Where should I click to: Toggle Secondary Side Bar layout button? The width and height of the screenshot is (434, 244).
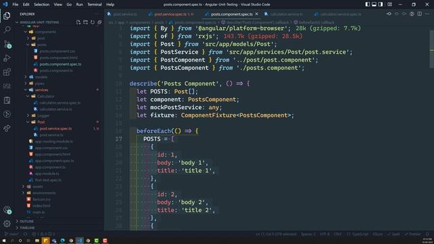point(381,5)
